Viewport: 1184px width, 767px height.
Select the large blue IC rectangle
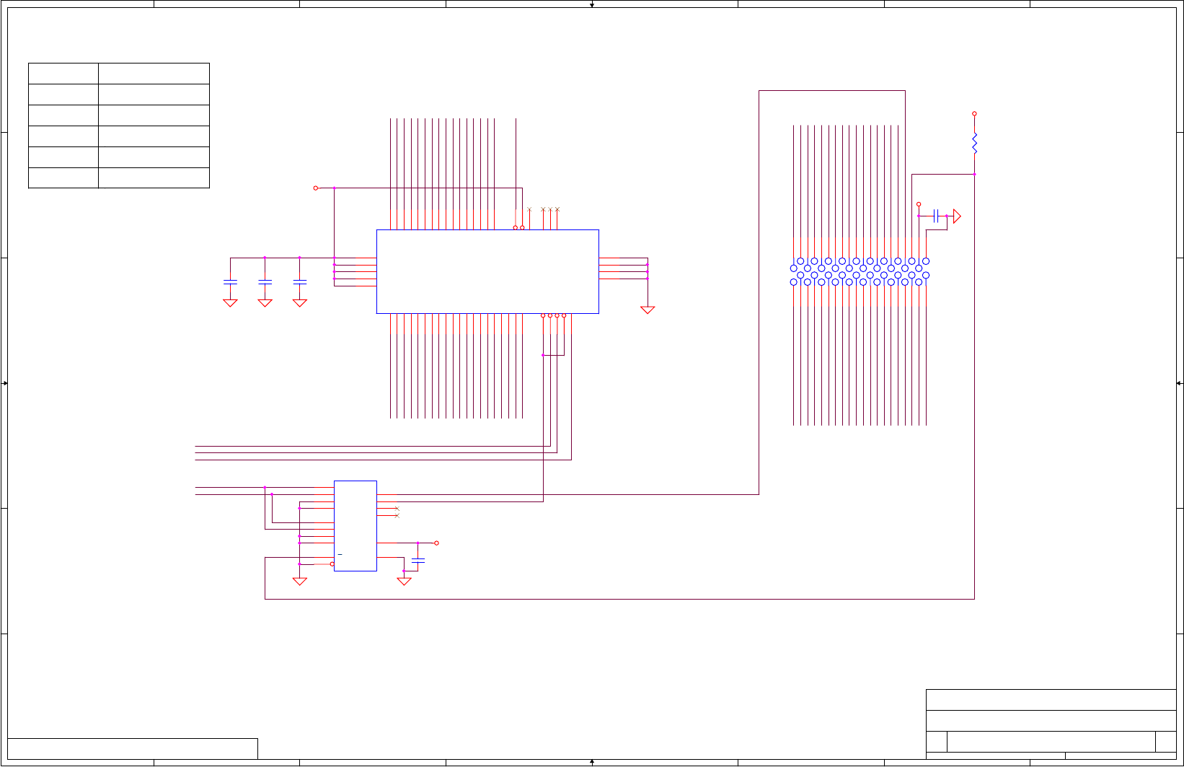487,272
